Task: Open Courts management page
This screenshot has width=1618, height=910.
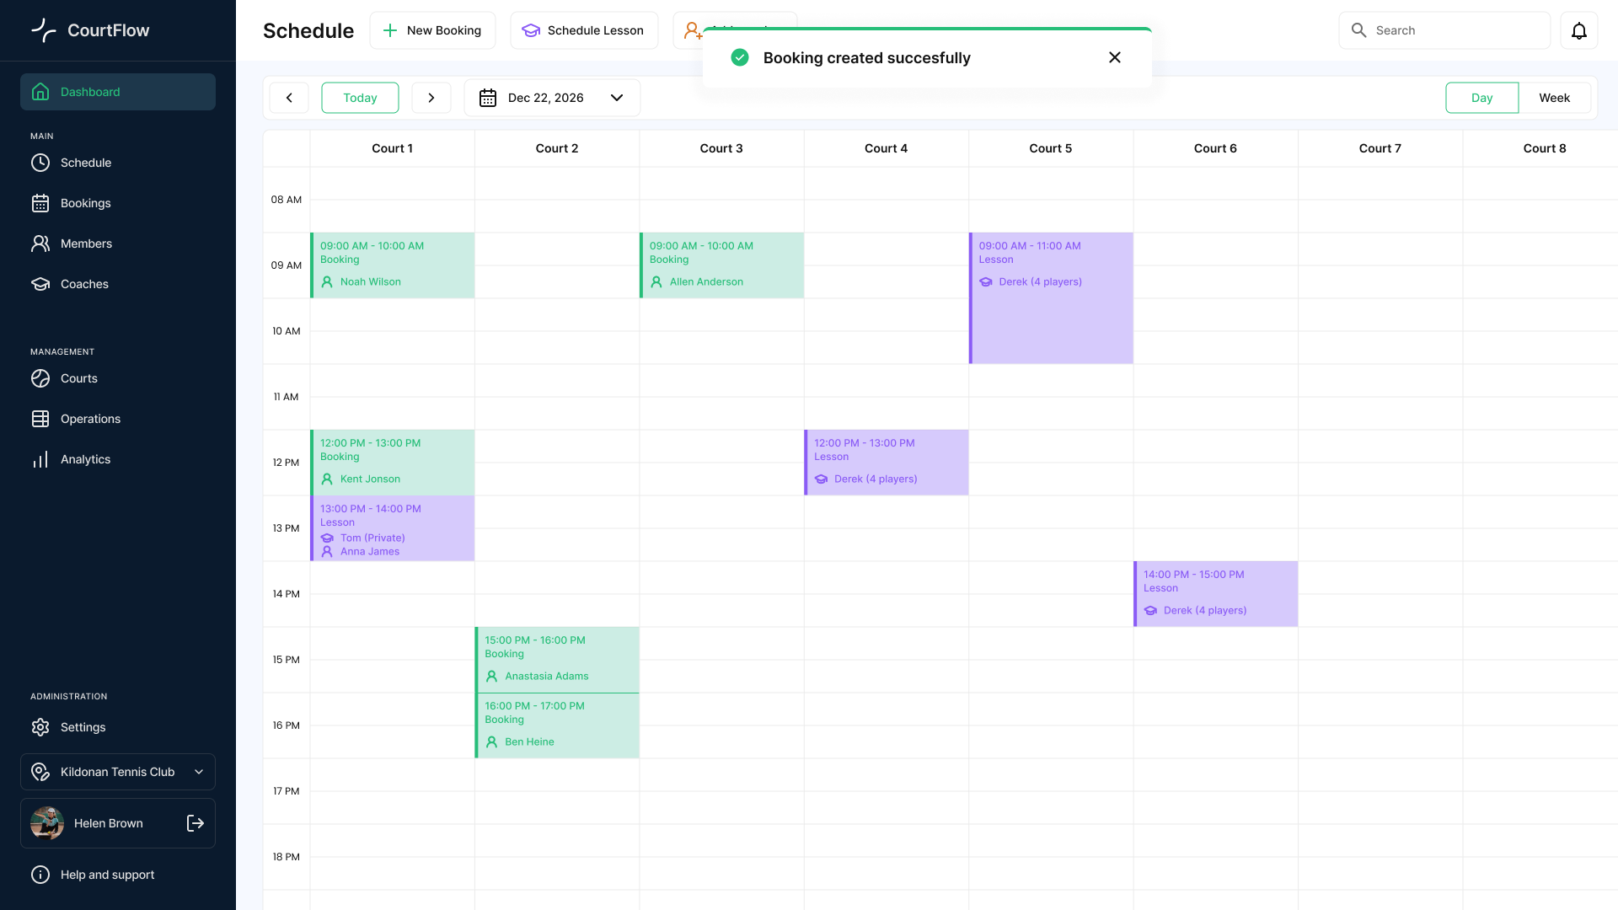Action: pos(118,378)
